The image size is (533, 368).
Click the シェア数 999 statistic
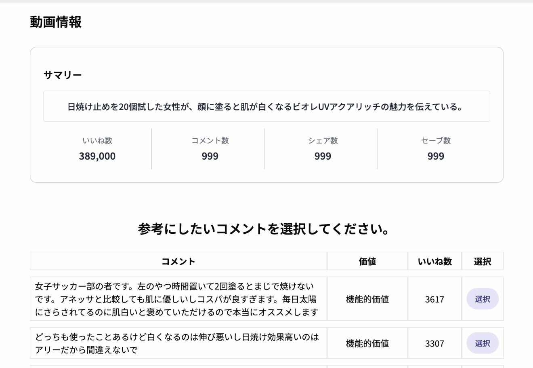(x=323, y=156)
